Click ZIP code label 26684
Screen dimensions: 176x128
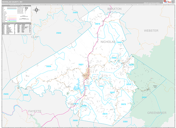click(84, 106)
